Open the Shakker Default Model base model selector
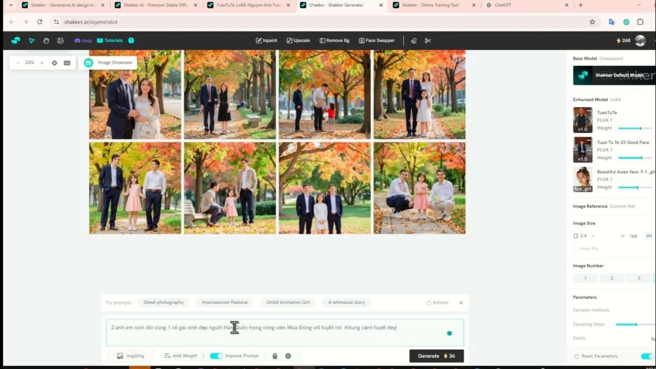 point(614,75)
